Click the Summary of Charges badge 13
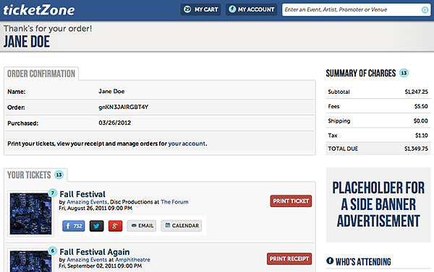This screenshot has height=272, width=434. (x=404, y=73)
